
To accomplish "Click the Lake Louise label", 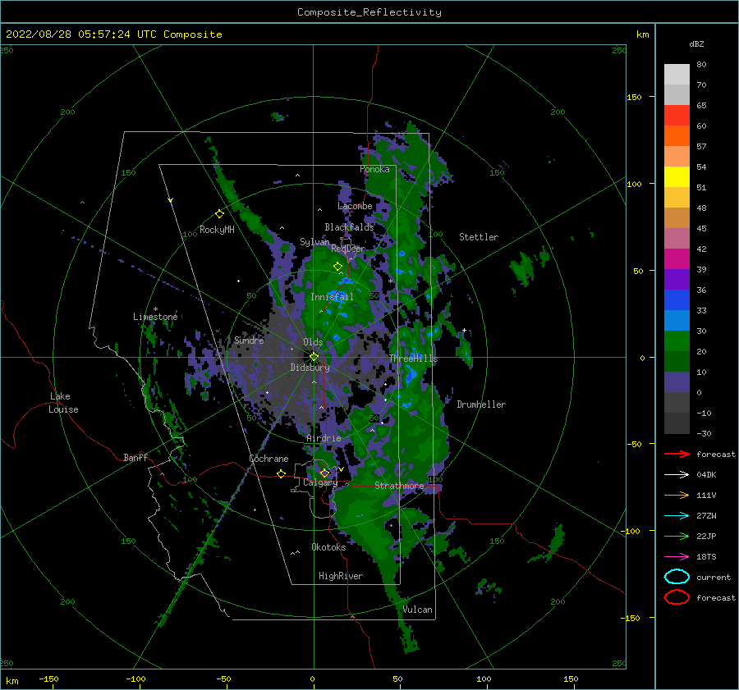I will [63, 403].
